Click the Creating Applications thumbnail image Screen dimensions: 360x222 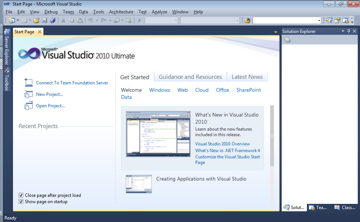point(139,184)
